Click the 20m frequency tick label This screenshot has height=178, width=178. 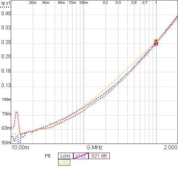[33, 3]
